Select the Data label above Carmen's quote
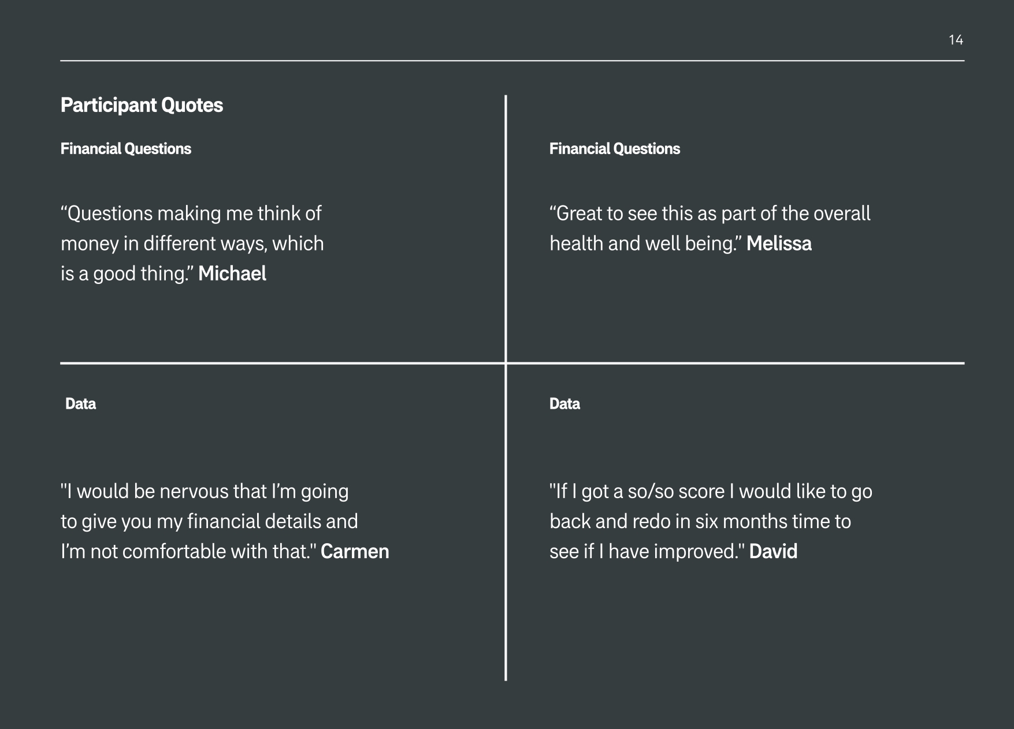The width and height of the screenshot is (1014, 729). 80,404
